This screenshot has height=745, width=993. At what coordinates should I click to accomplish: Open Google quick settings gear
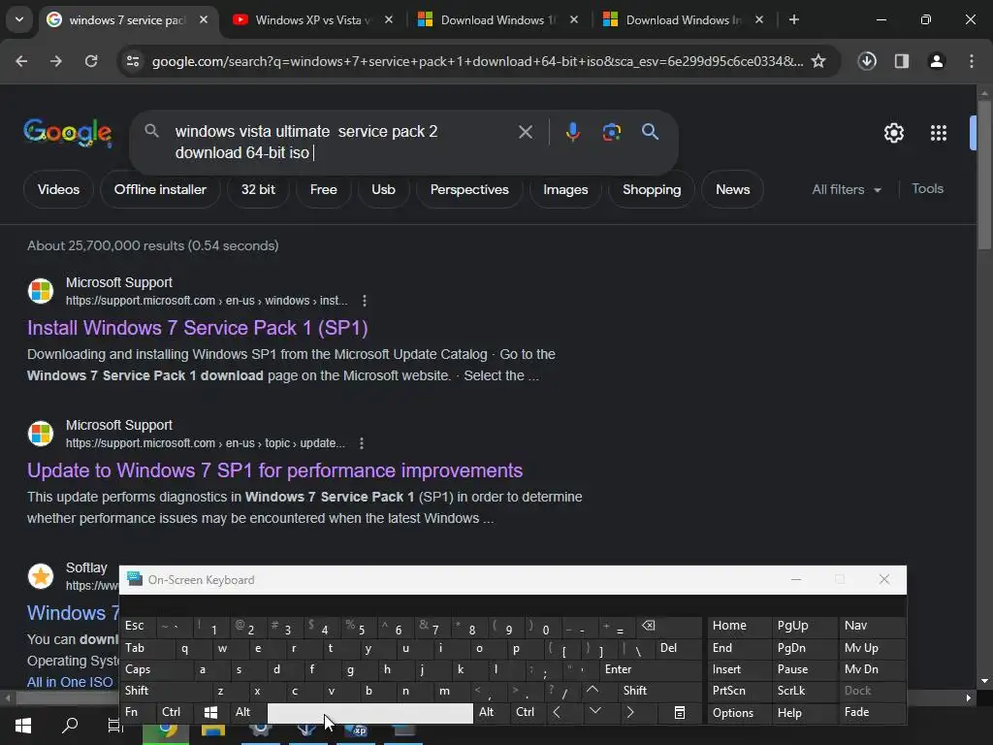(893, 133)
